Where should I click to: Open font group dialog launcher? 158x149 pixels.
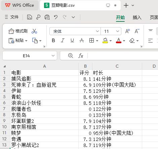point(141,46)
